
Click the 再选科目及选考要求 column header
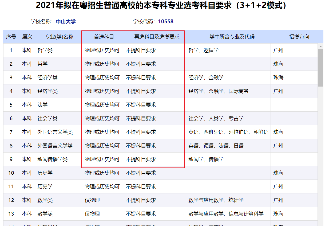tap(157, 37)
